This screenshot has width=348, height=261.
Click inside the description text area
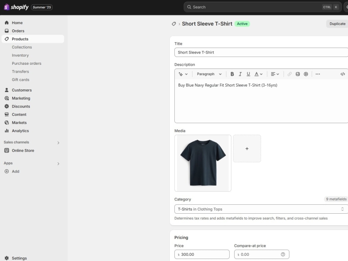[x=261, y=101]
